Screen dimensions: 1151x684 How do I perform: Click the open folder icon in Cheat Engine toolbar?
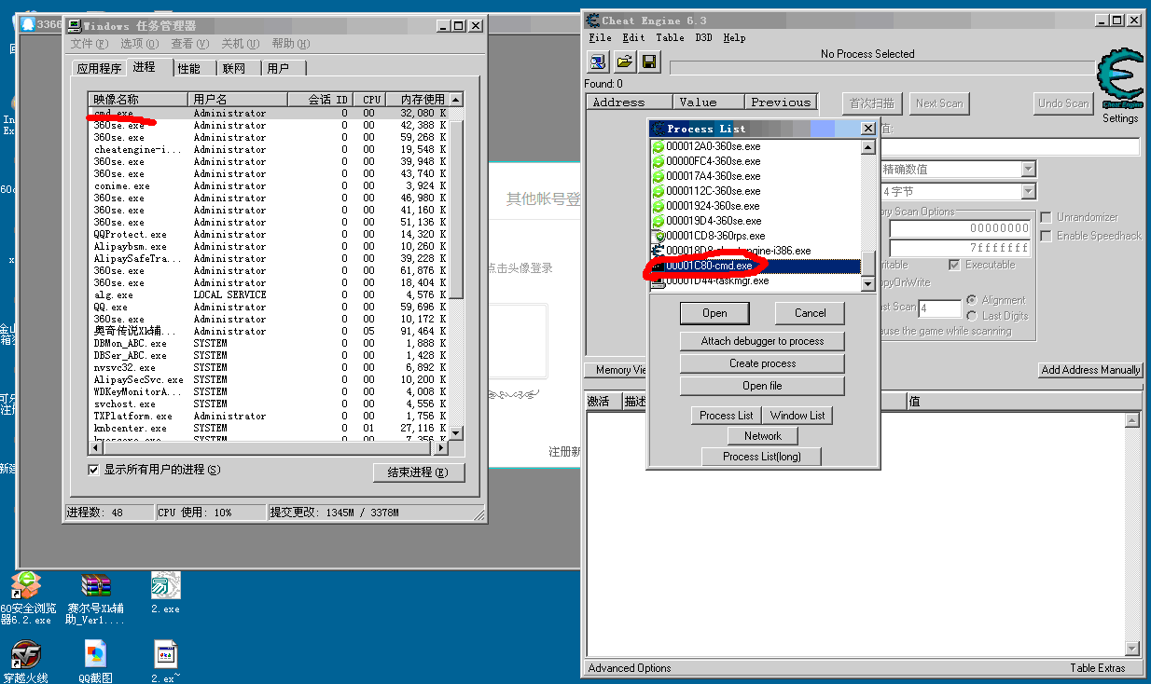(624, 62)
